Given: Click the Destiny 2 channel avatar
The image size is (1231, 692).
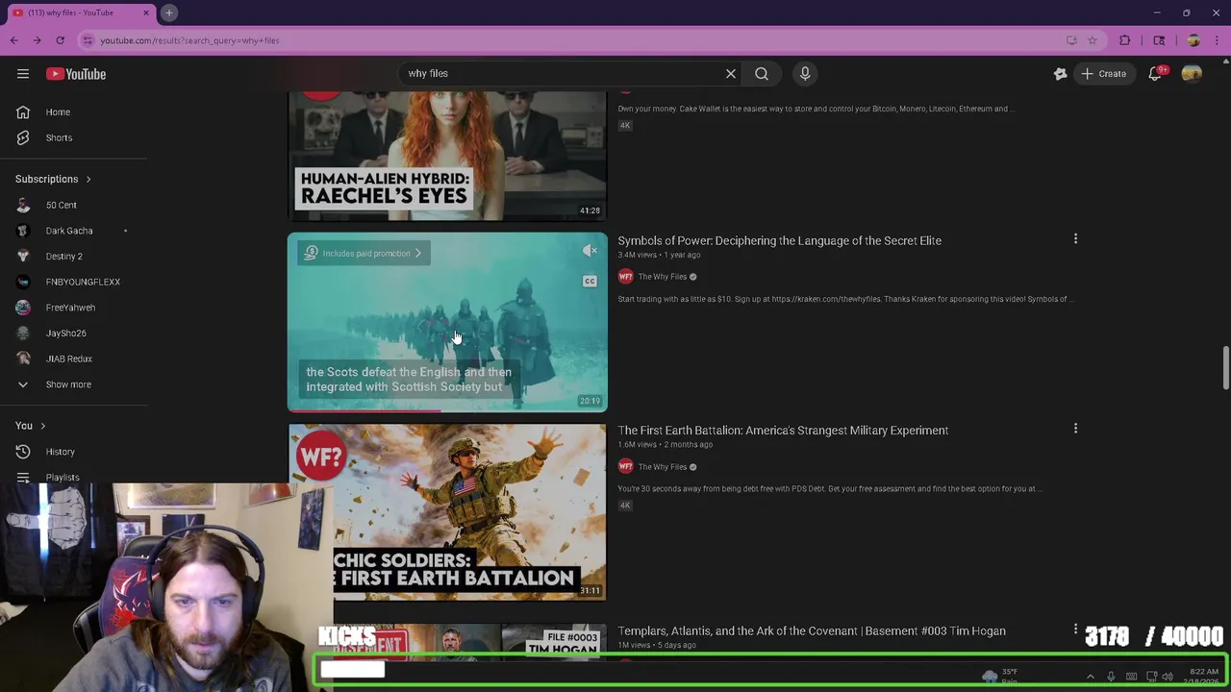Looking at the screenshot, I should (x=23, y=256).
